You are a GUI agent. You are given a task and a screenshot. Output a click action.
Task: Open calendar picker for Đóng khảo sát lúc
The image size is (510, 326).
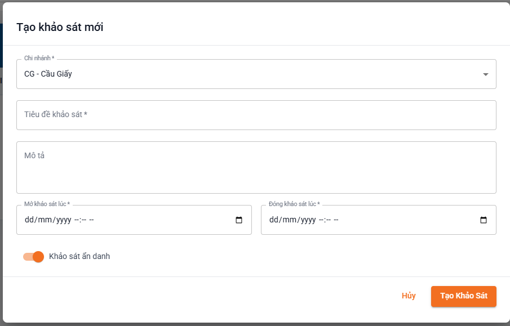point(484,220)
